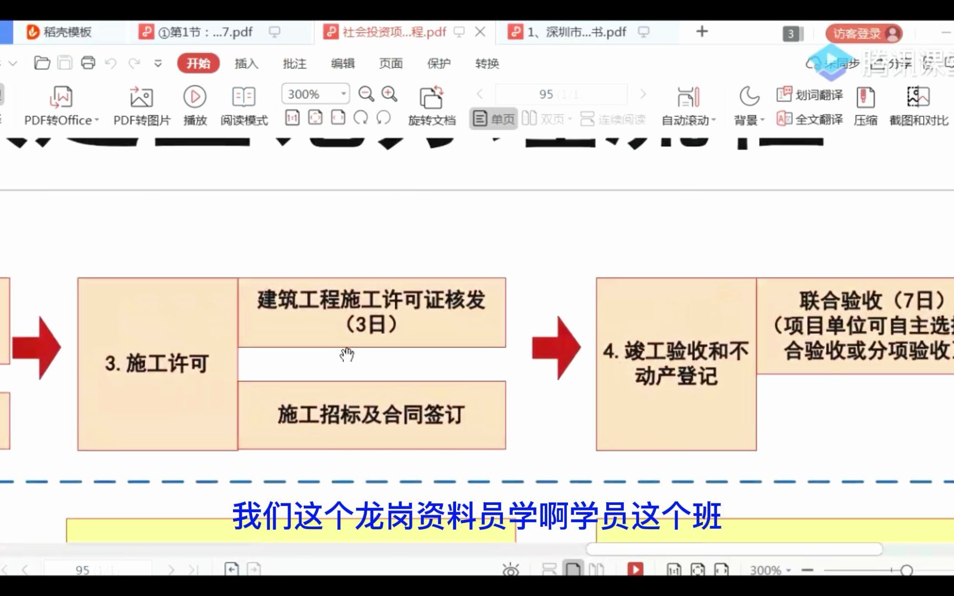Open the 300% zoom dropdown in ribbon
Screen dimensions: 954x596
coord(343,94)
